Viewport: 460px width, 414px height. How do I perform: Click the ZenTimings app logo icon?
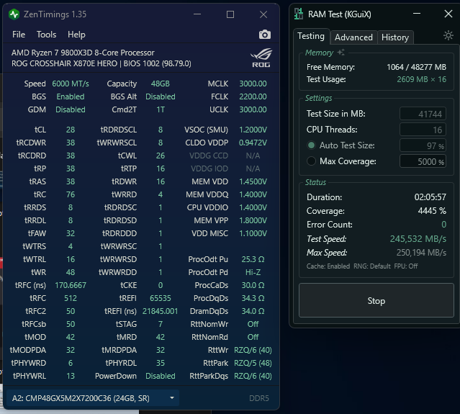[x=14, y=14]
